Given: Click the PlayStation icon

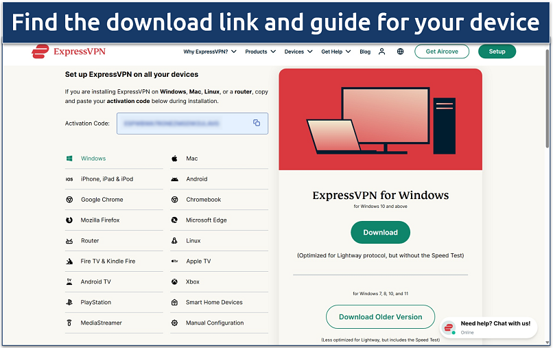Looking at the screenshot, I should tap(69, 303).
